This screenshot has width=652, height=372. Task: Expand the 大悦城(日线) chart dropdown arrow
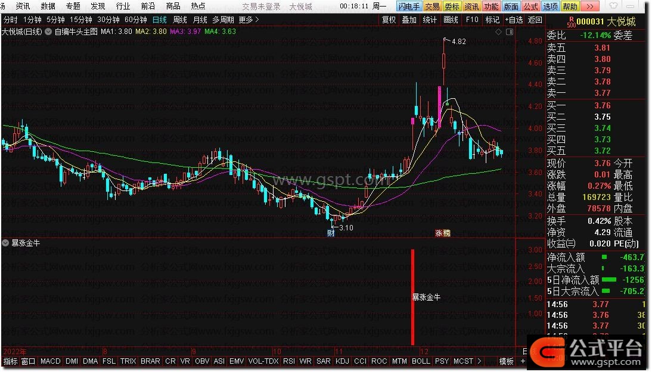(48, 32)
